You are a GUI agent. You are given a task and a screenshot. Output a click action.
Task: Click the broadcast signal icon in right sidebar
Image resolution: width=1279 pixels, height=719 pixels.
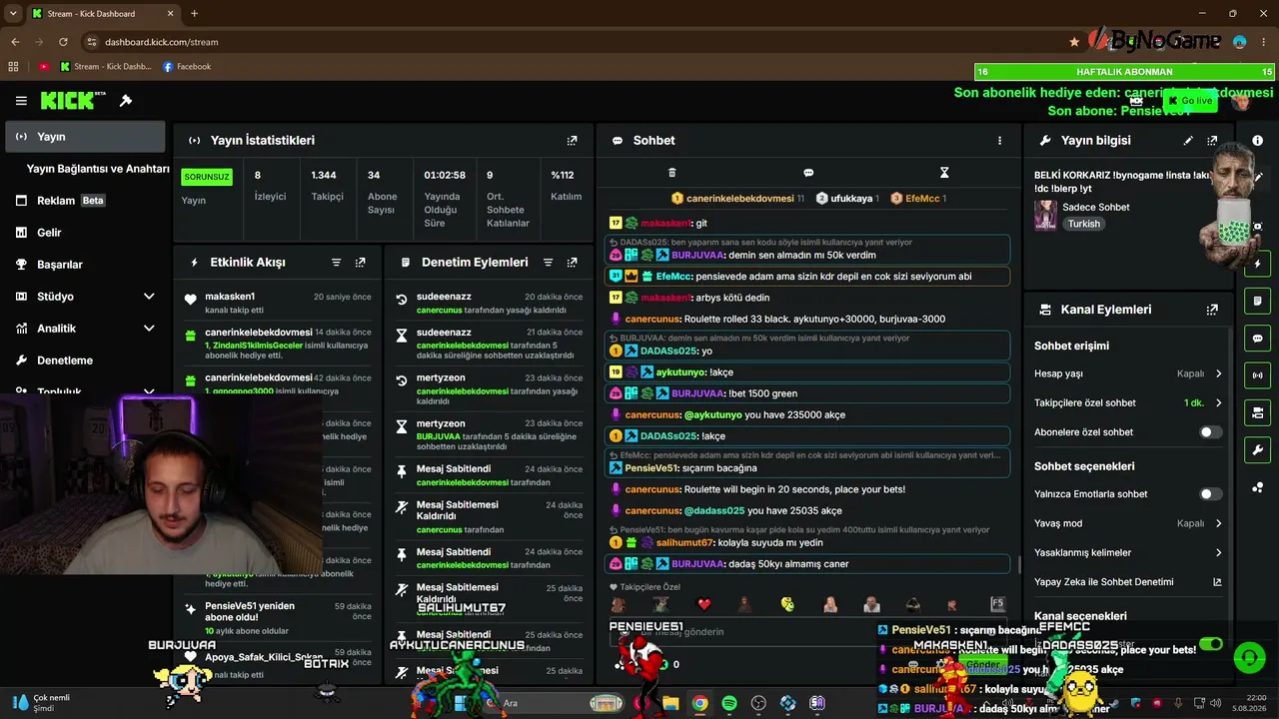(x=1257, y=375)
